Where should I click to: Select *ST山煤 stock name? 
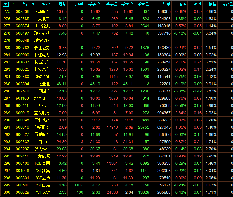tap(43, 185)
